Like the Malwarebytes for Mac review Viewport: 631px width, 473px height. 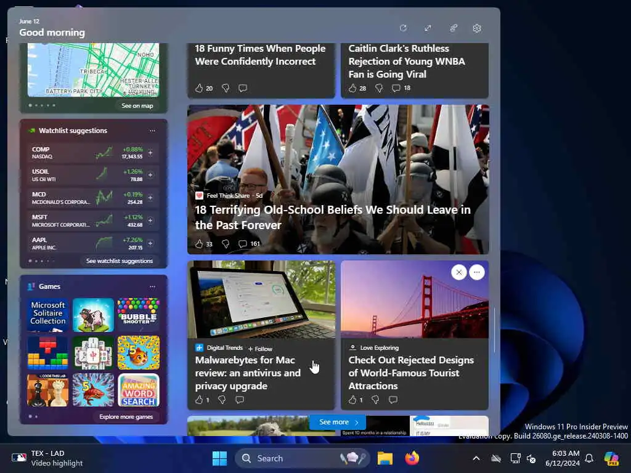tap(199, 400)
